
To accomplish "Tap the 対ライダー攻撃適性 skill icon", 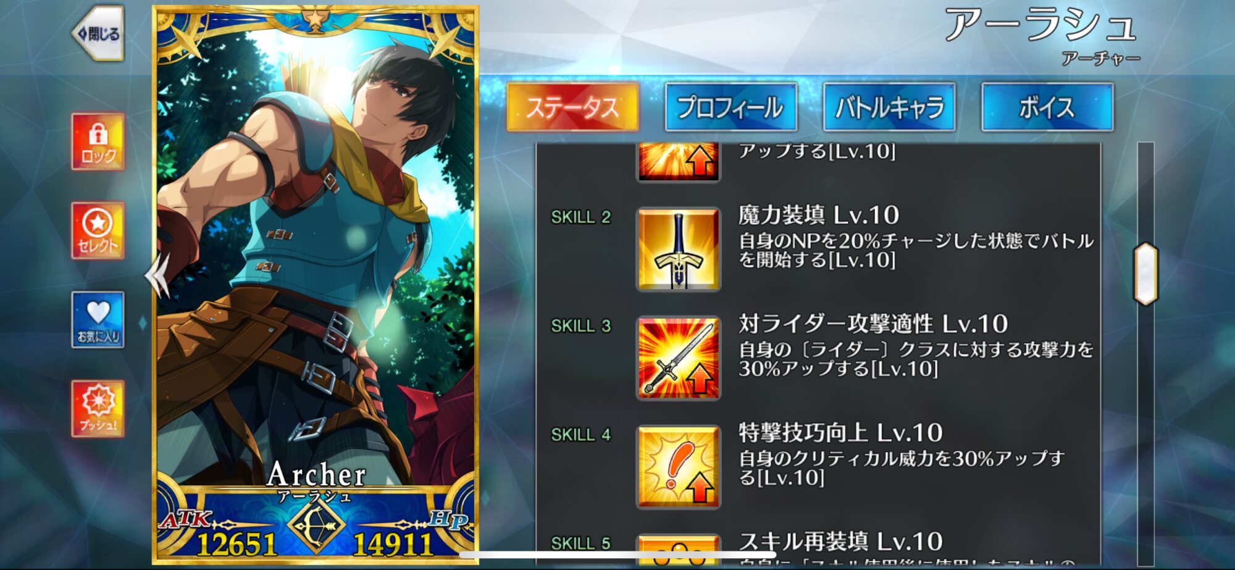I will tap(679, 358).
